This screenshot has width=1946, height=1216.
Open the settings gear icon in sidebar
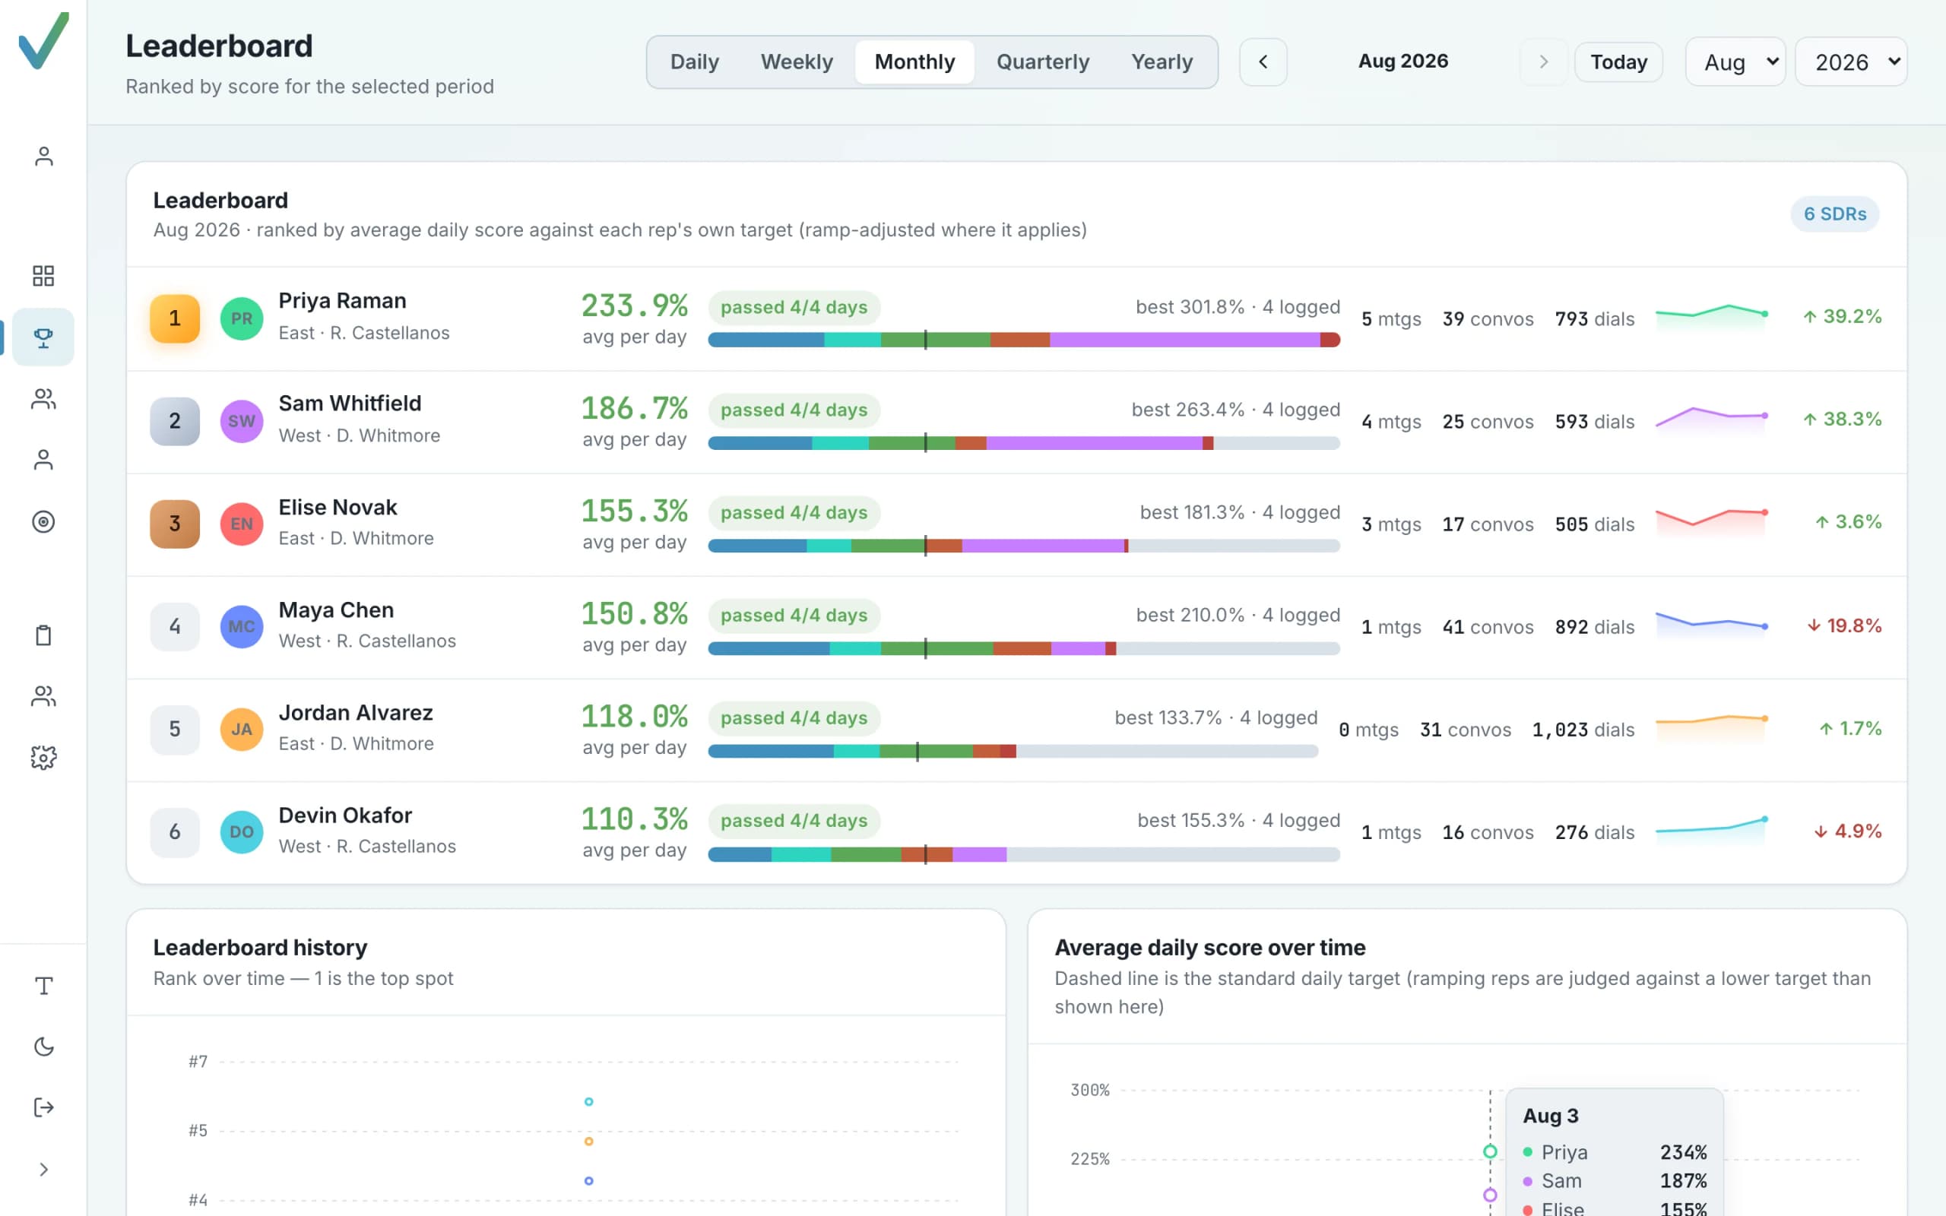click(43, 758)
